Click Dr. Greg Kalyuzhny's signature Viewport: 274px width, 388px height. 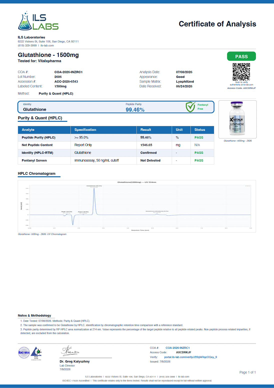point(70,351)
